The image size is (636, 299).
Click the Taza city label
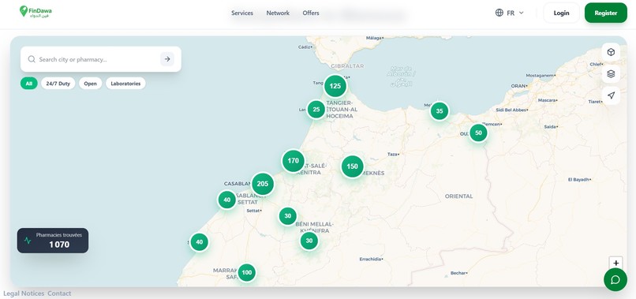point(393,154)
